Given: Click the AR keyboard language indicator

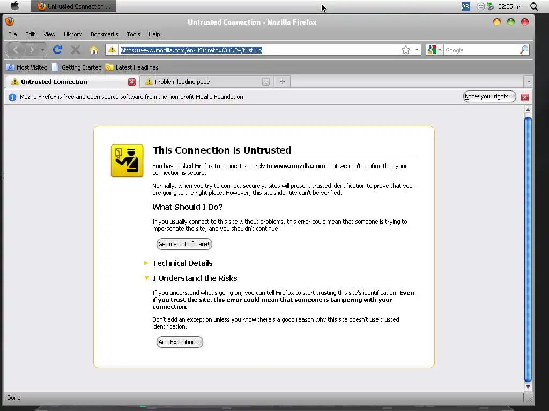Looking at the screenshot, I should 465,6.
